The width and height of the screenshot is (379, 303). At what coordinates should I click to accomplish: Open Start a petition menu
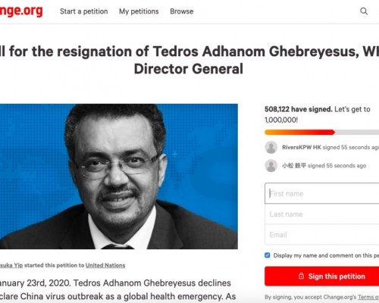(x=84, y=11)
